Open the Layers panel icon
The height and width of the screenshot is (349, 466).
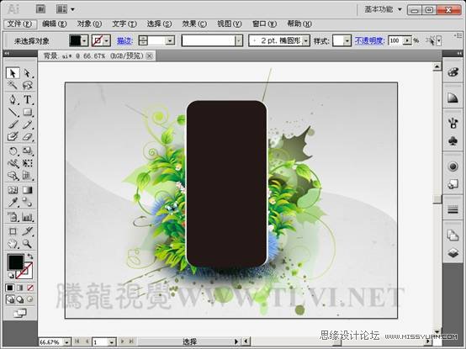point(453,253)
